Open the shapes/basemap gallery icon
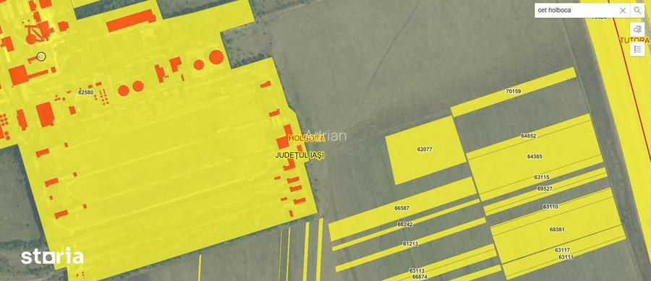 637,30
